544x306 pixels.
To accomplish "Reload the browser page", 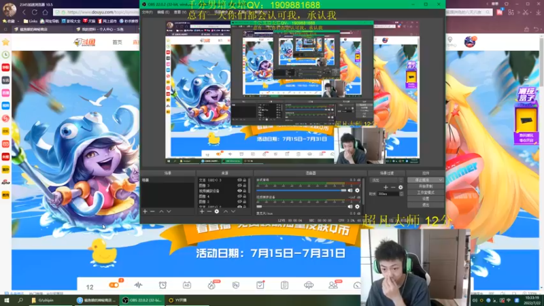I will point(35,12).
